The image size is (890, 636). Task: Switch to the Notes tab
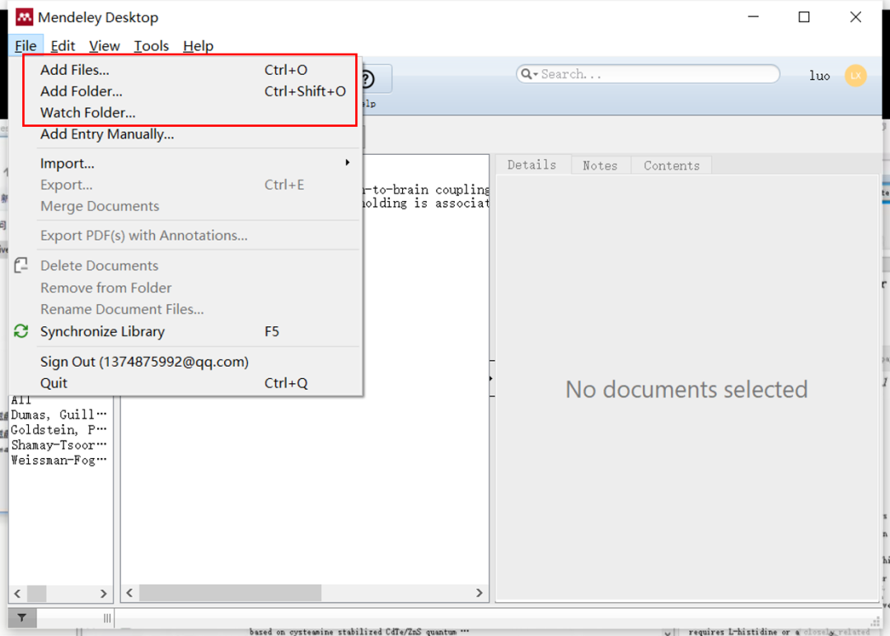(600, 166)
